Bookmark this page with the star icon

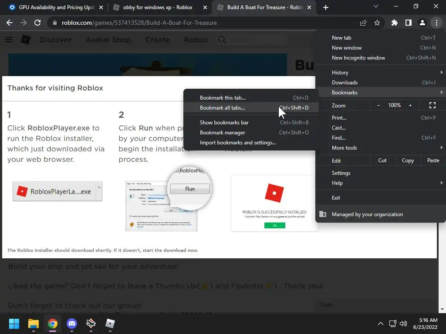377,23
